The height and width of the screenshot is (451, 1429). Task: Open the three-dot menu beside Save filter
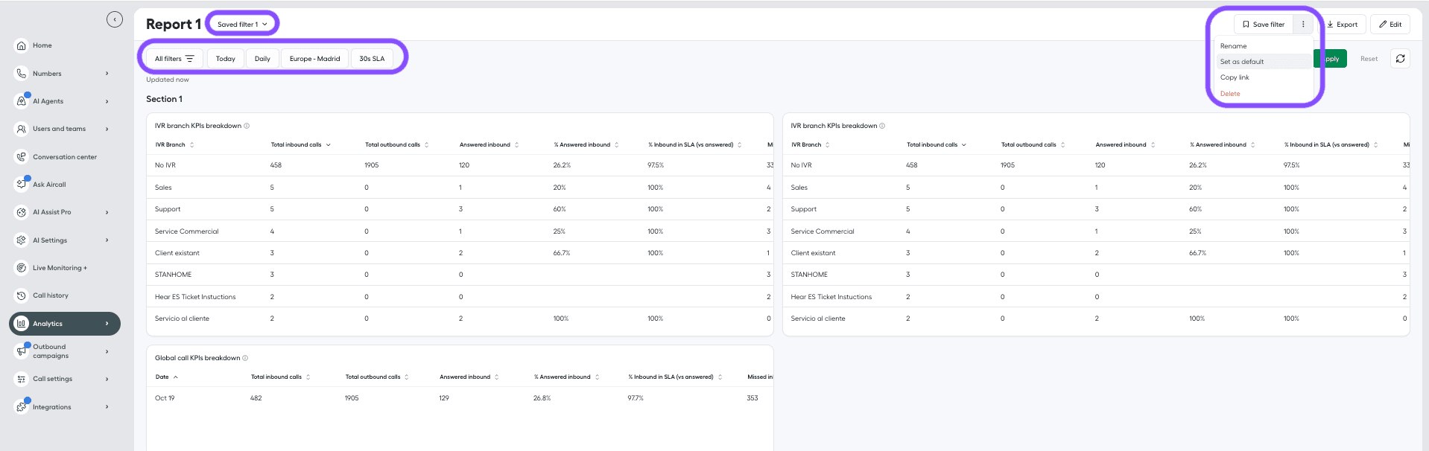point(1302,25)
